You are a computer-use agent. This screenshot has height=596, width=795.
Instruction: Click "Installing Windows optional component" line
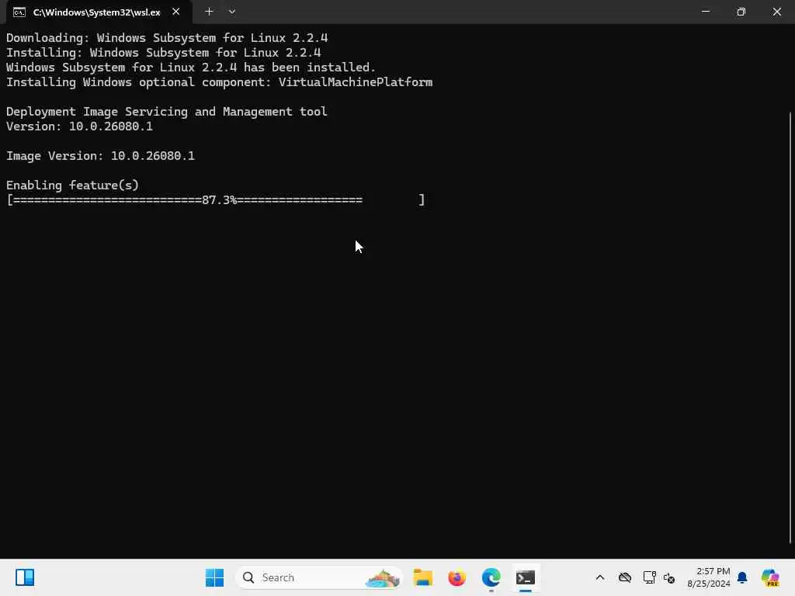point(220,82)
